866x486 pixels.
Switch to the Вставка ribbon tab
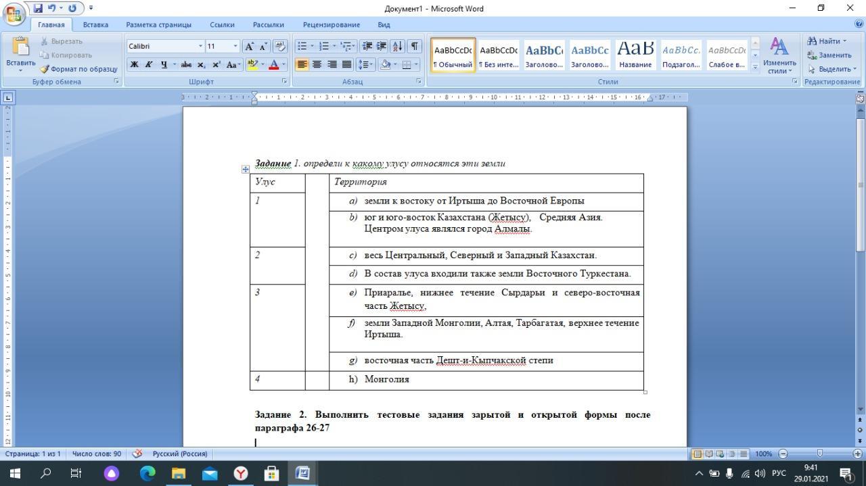(x=95, y=24)
